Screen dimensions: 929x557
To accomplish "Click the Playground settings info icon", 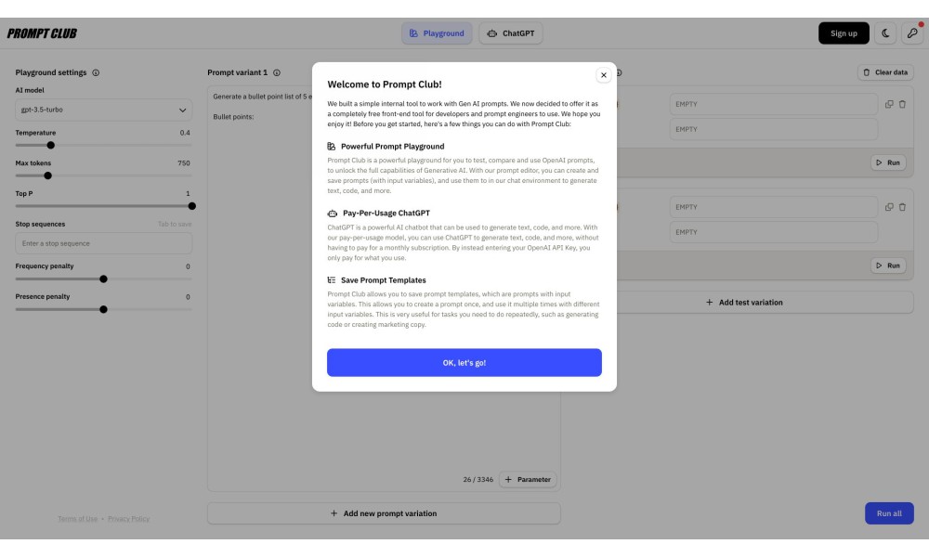I will (96, 72).
